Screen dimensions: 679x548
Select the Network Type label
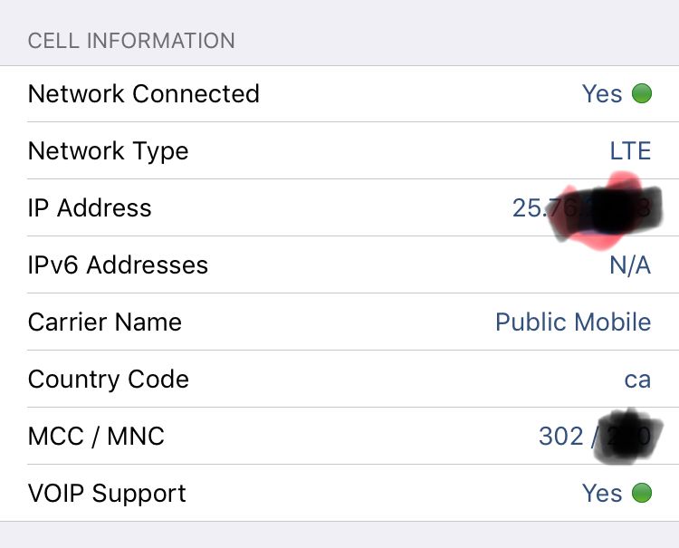pyautogui.click(x=109, y=151)
